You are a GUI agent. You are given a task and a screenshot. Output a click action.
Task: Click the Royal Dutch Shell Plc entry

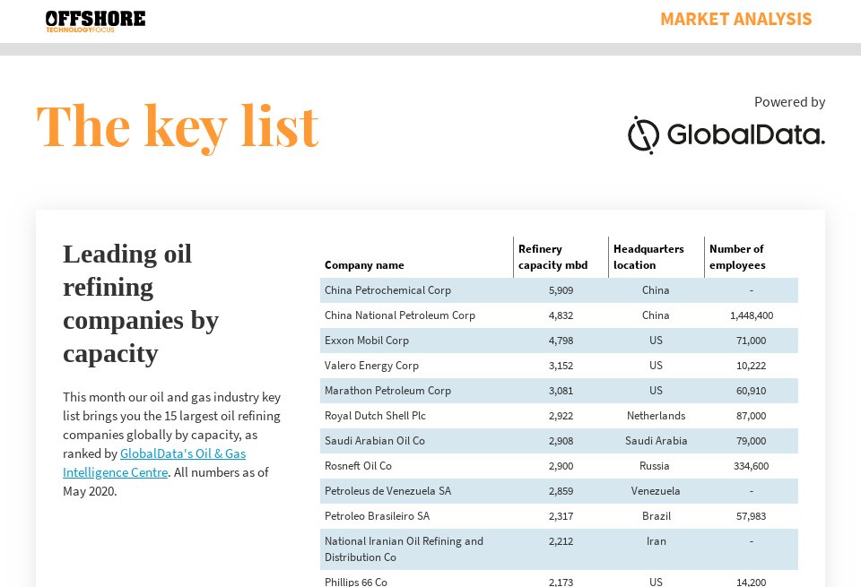pyautogui.click(x=375, y=416)
